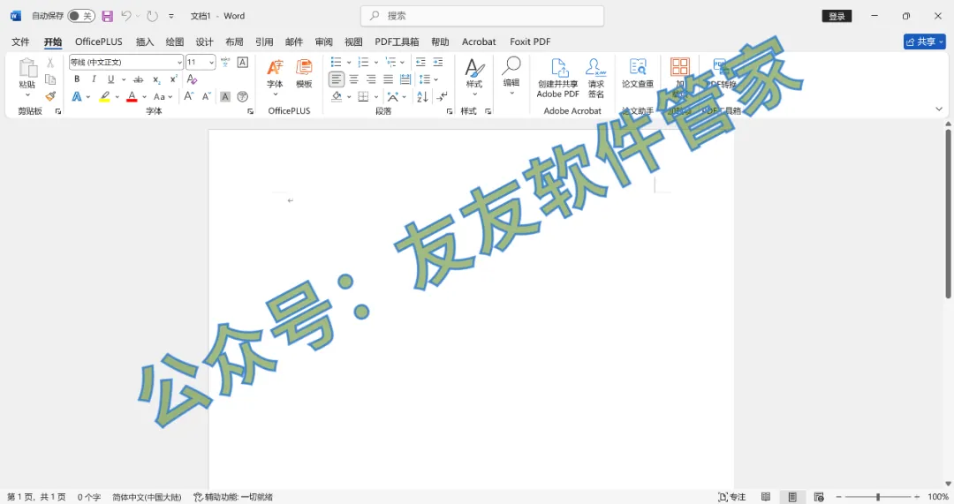This screenshot has height=504, width=954.
Task: Toggle underline formatting
Action: (110, 79)
